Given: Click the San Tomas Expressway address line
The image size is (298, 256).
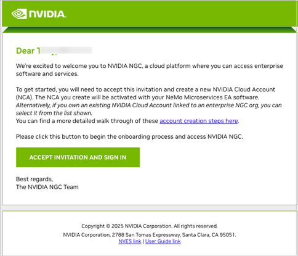Looking at the screenshot, I should (150, 234).
